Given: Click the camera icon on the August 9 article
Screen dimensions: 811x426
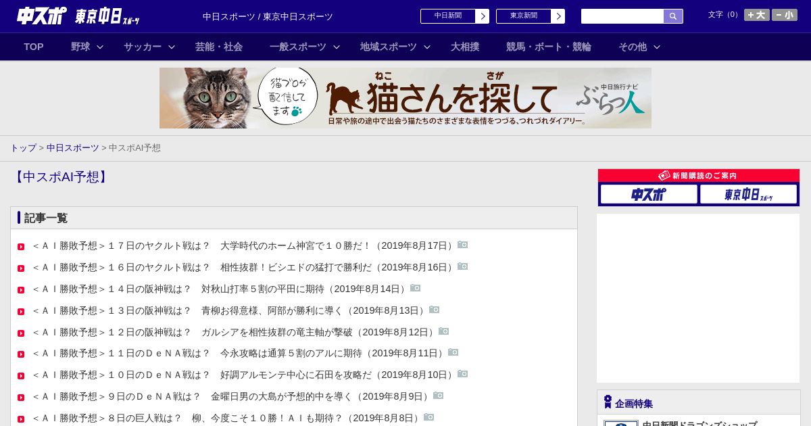Looking at the screenshot, I should [x=439, y=396].
